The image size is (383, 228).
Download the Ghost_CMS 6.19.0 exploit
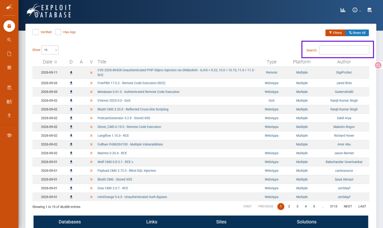71,127
